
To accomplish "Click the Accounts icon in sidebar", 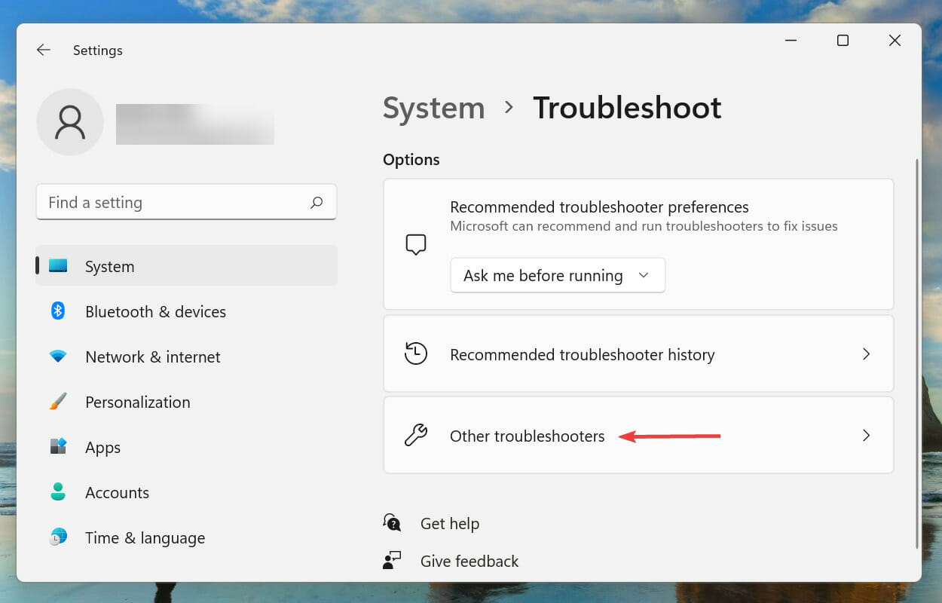I will 57,492.
